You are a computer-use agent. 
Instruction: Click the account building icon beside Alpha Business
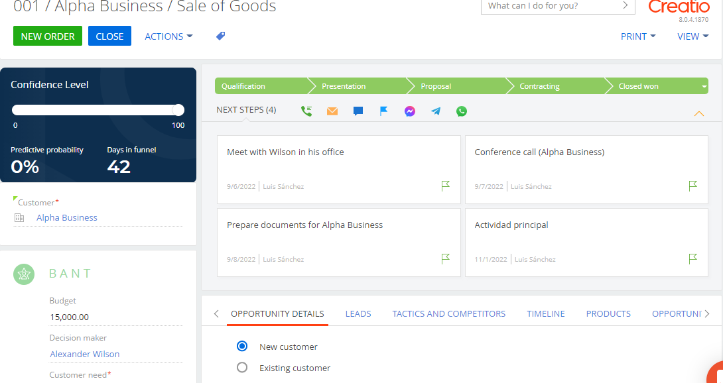coord(19,217)
